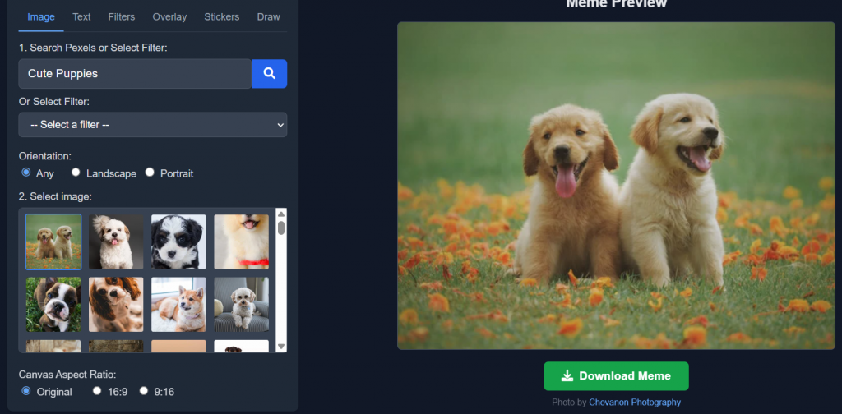The height and width of the screenshot is (414, 842).
Task: Select Portrait orientation option
Action: tap(150, 172)
